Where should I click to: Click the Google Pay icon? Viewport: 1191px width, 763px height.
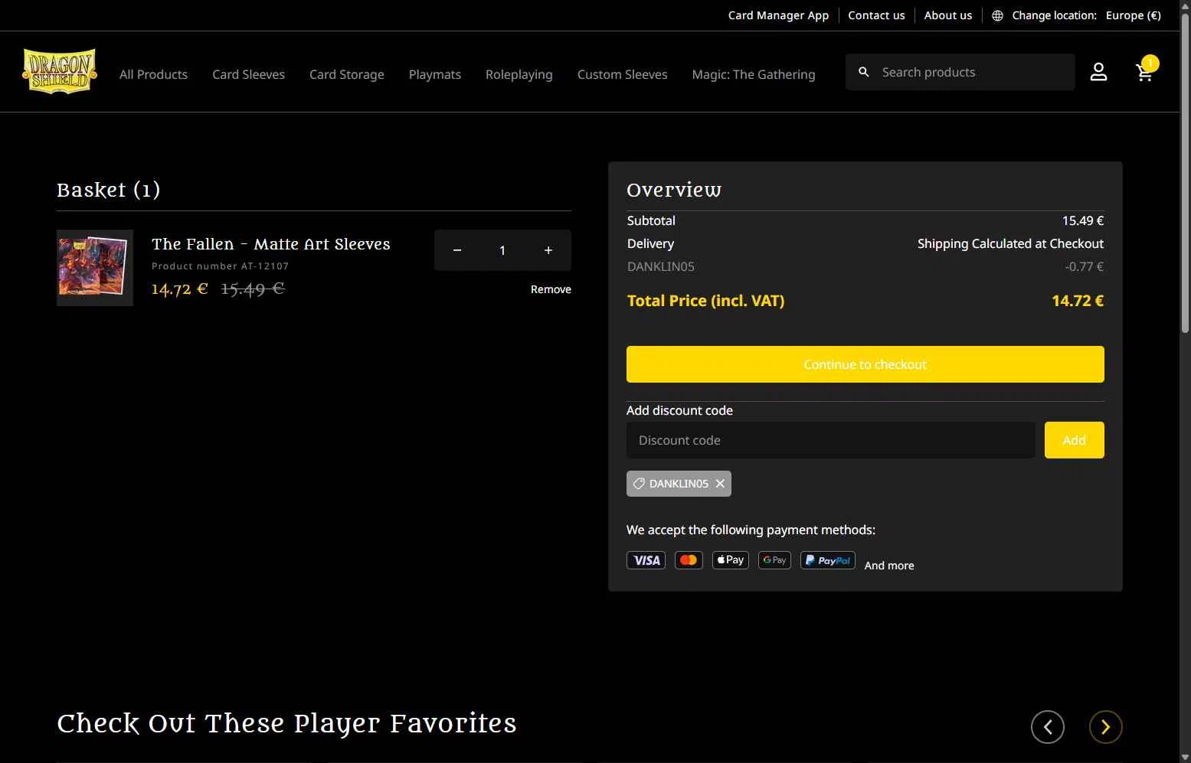[774, 560]
